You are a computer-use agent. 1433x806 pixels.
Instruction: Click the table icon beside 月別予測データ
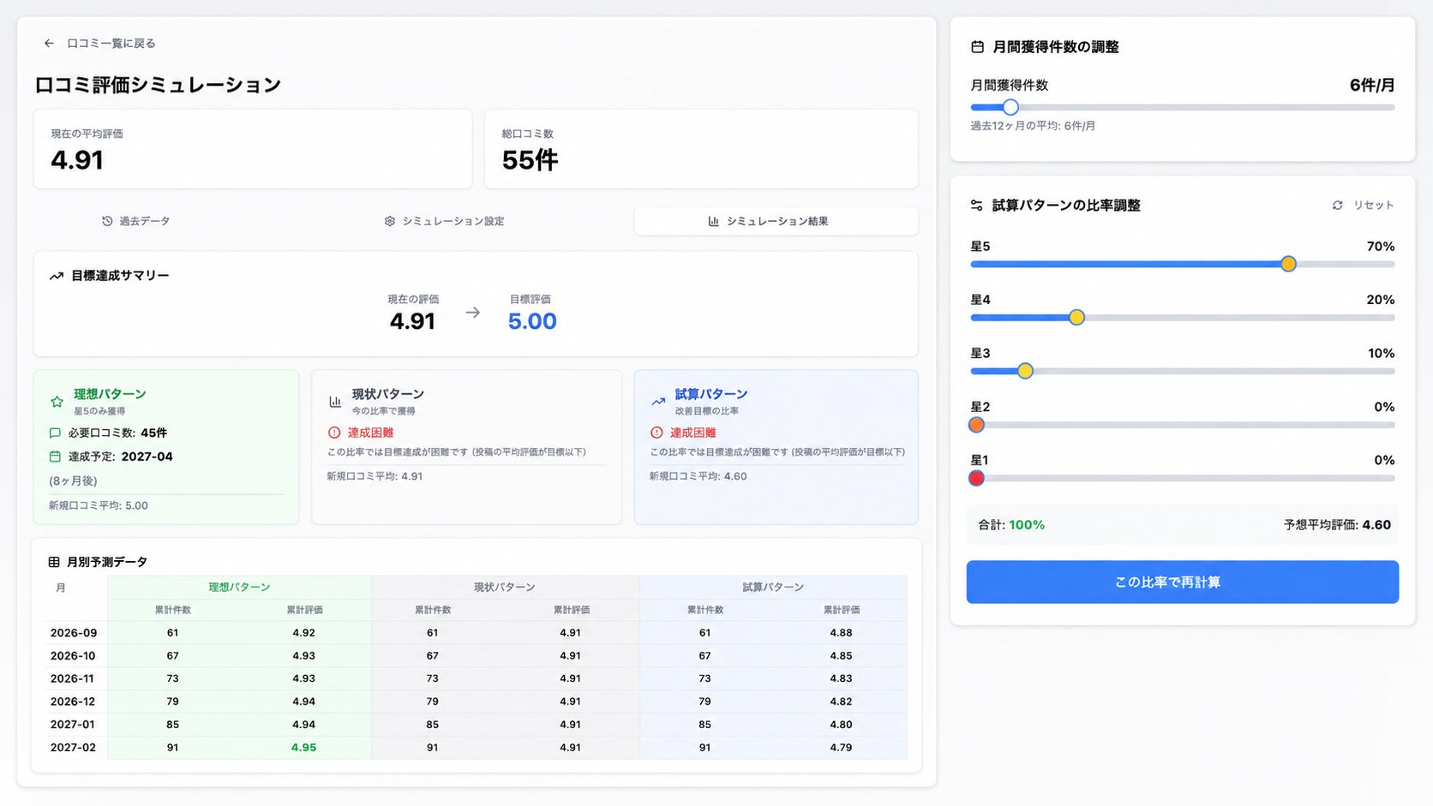tap(54, 562)
